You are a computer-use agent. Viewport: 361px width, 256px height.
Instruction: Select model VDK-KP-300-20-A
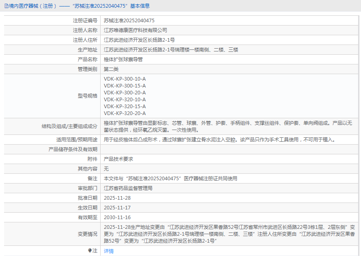coord(125,93)
